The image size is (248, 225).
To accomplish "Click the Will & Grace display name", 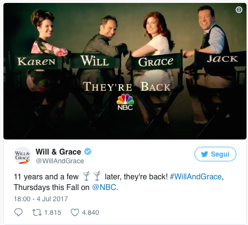I will [58, 152].
